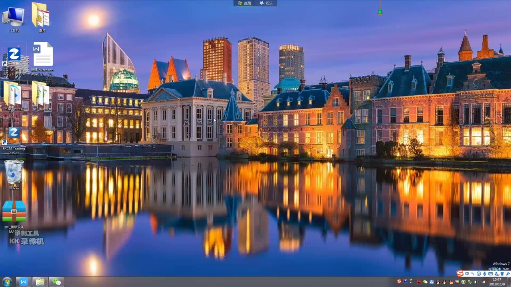This screenshot has height=287, width=511.
Task: Select the 图片 folder on desktop
Action: tap(42, 18)
